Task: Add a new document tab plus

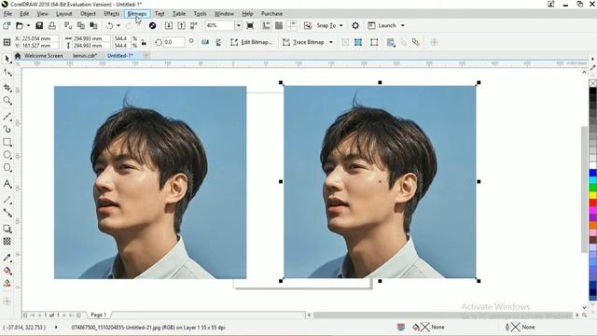Action: (146, 56)
